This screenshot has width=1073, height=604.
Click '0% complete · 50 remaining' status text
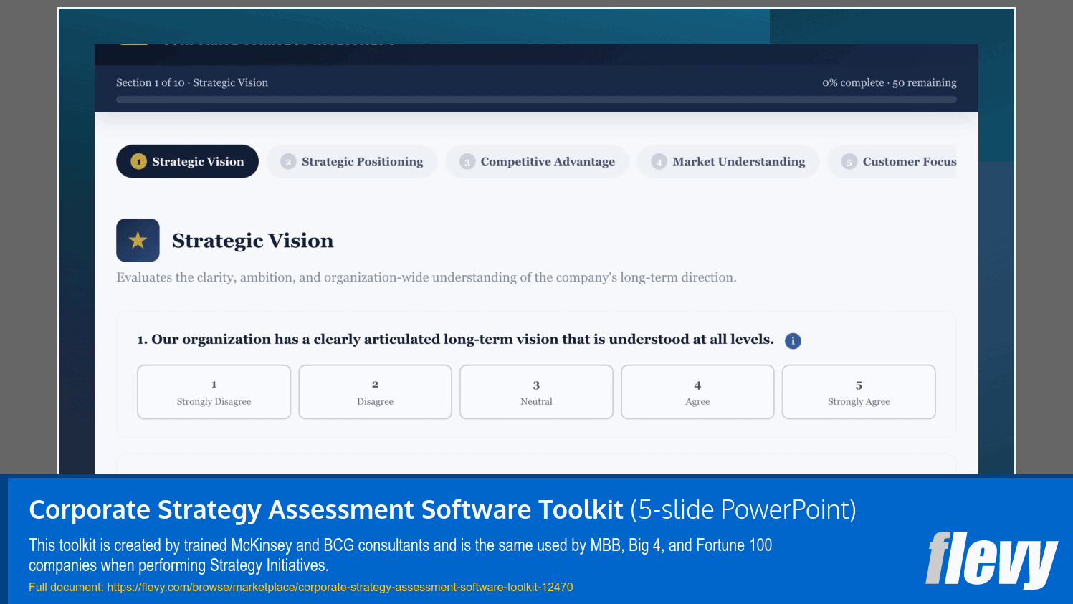tap(889, 82)
